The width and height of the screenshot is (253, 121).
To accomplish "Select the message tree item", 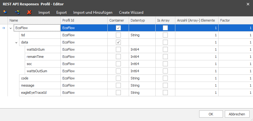I will (x=40, y=85).
